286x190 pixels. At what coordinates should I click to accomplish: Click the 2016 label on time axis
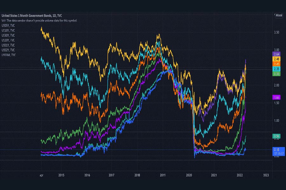[x=87, y=175]
